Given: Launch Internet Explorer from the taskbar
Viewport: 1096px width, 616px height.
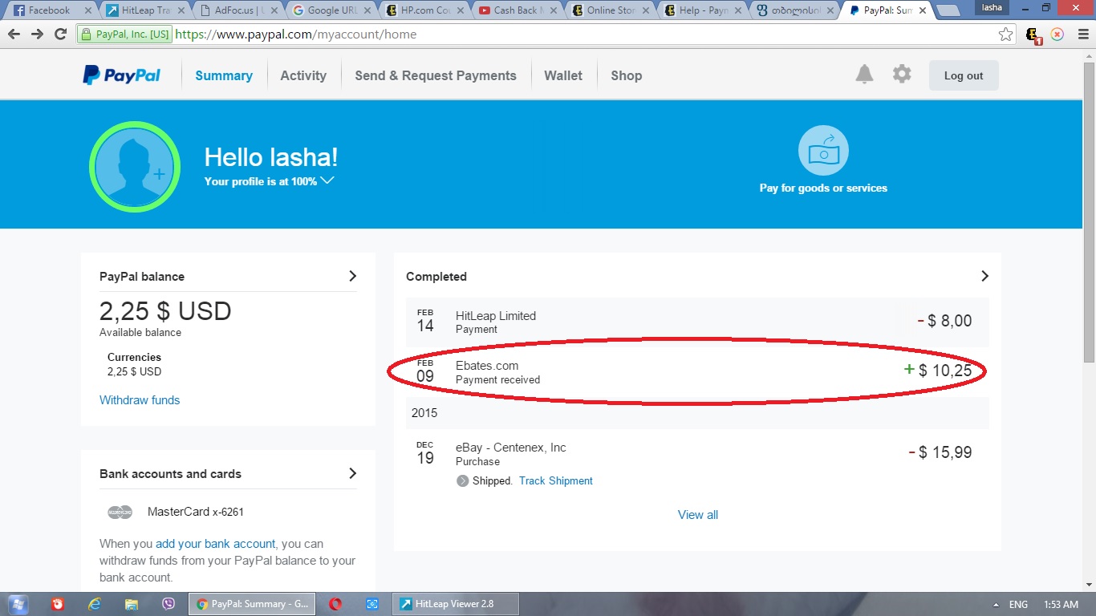Looking at the screenshot, I should 95,604.
